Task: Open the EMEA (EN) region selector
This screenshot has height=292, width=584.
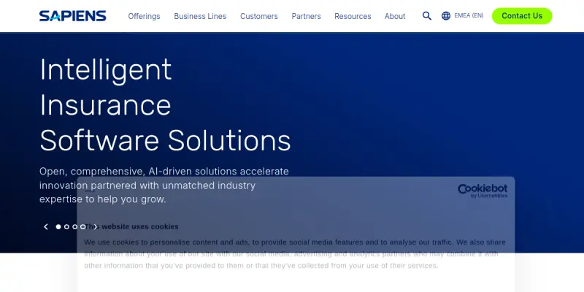Action: click(469, 15)
